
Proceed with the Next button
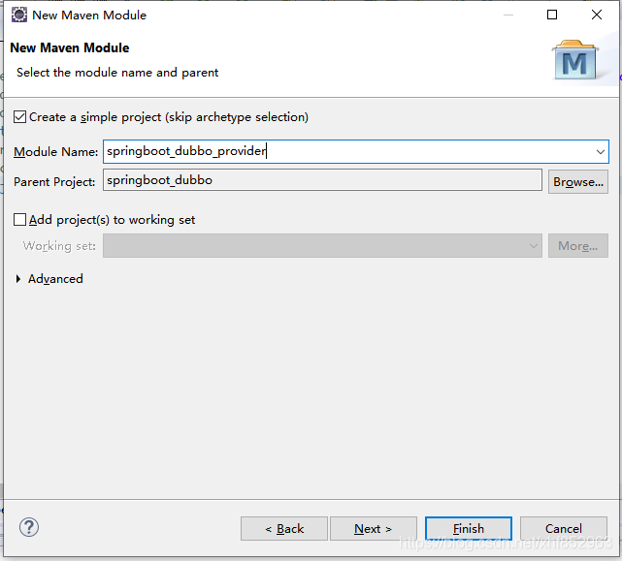pos(374,528)
